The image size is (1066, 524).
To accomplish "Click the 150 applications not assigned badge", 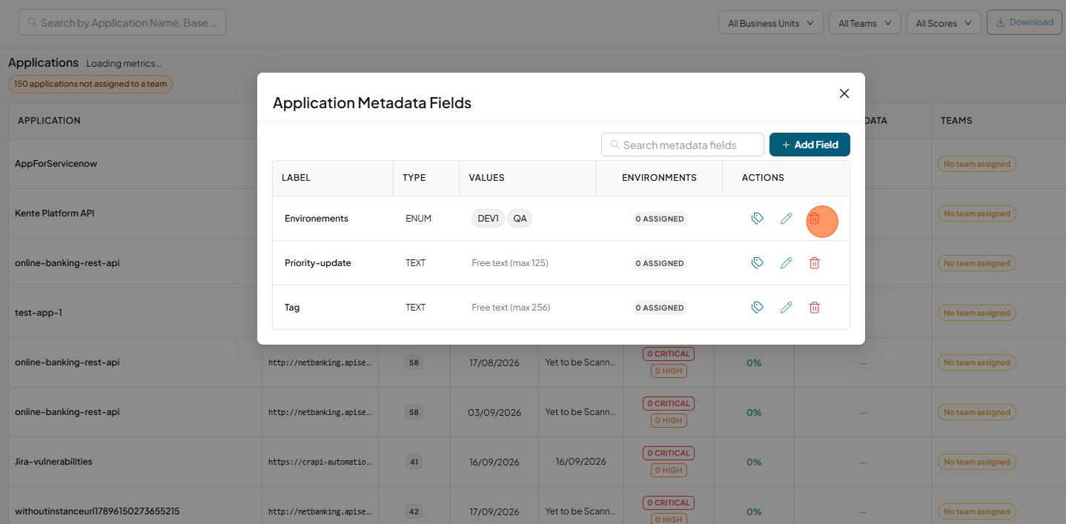I will tap(90, 84).
